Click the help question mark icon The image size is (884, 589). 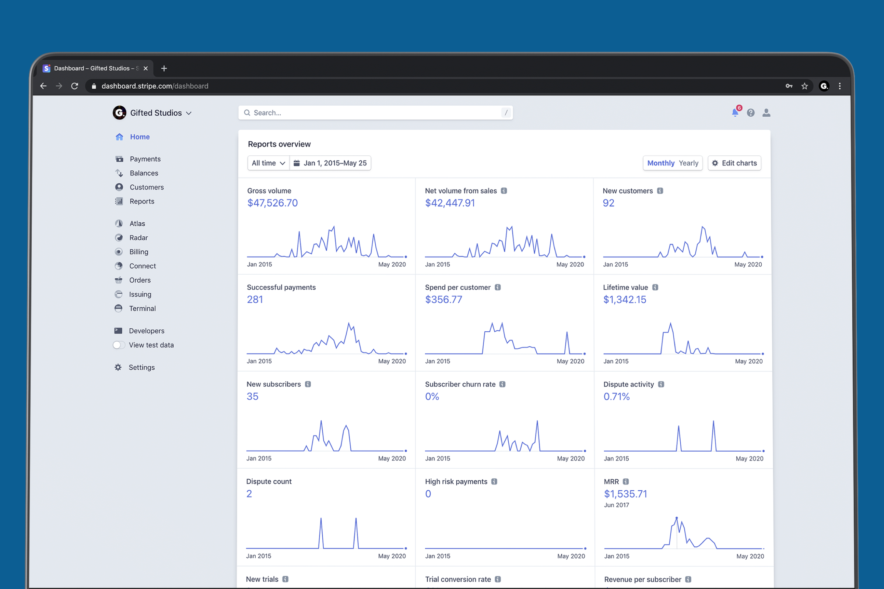(751, 113)
